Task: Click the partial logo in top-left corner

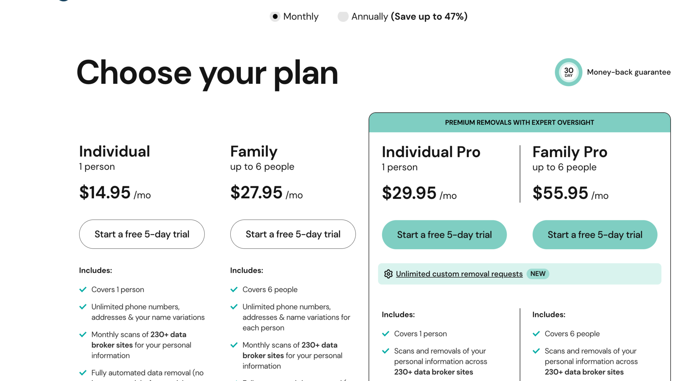Action: [x=63, y=2]
